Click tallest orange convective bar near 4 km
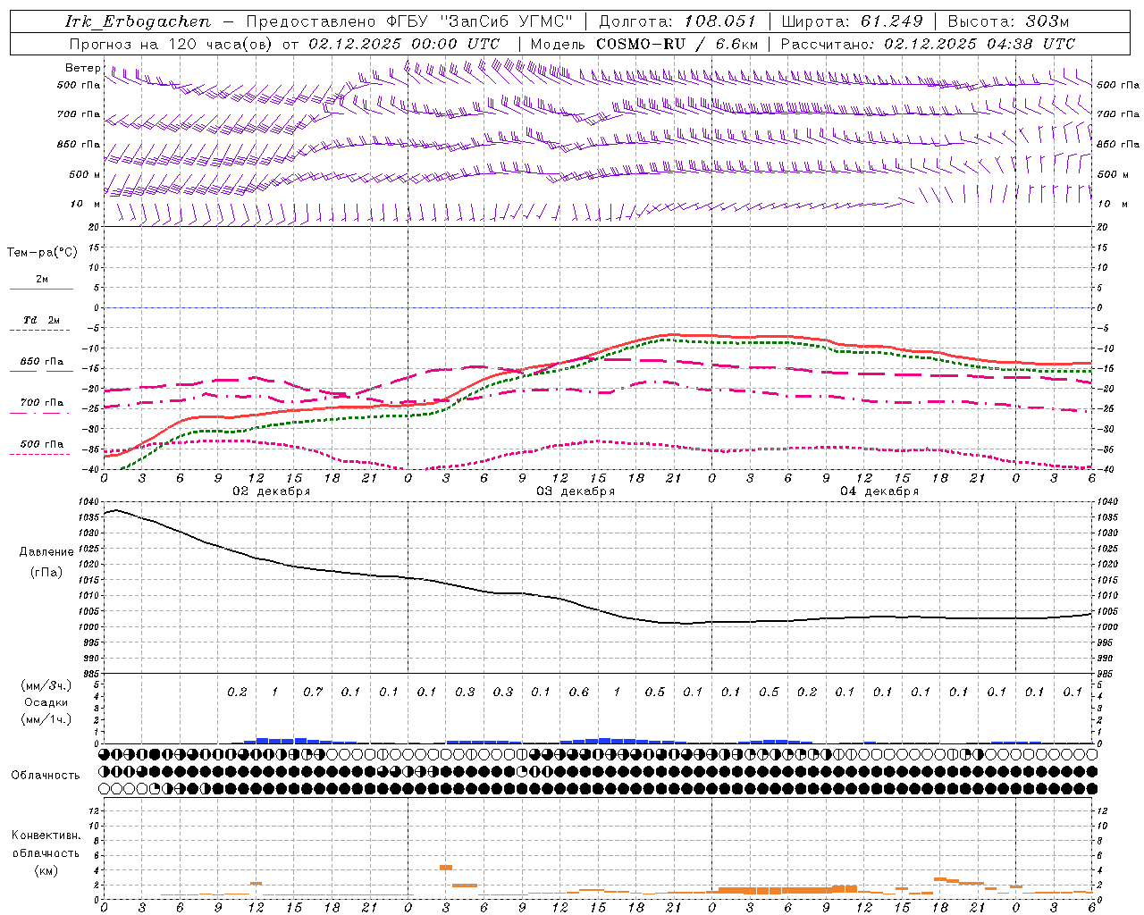Image resolution: width=1144 pixels, height=915 pixels. 446,868
